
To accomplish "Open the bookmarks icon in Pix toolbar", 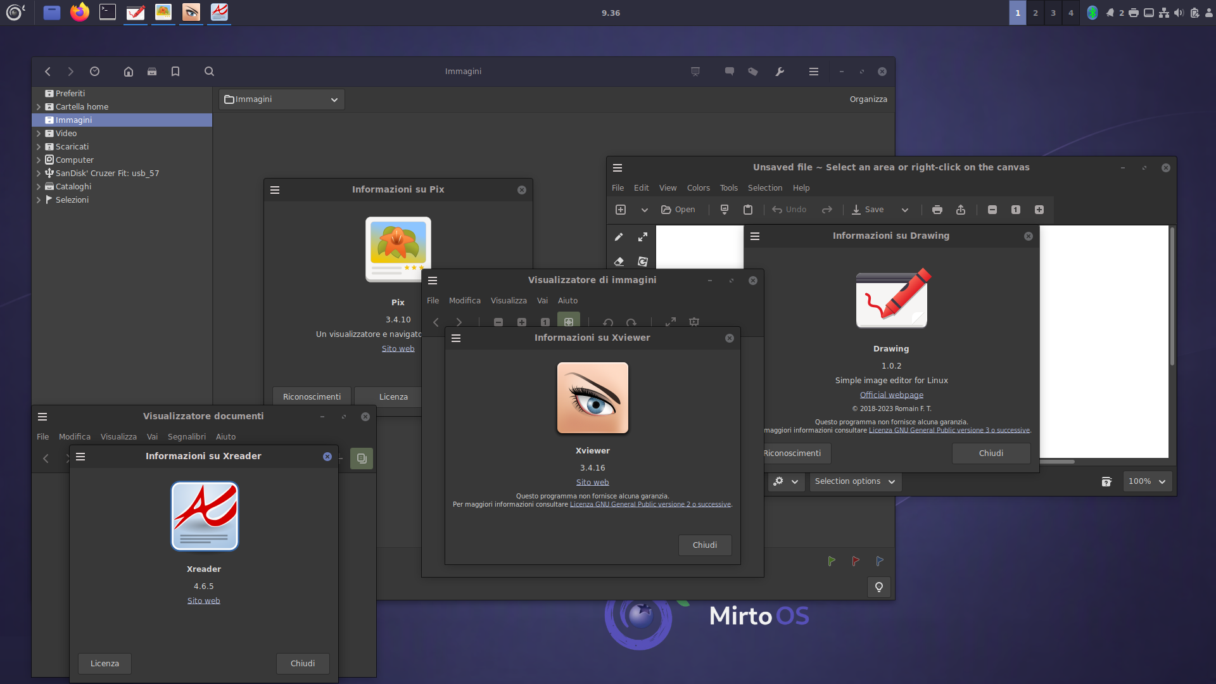I will [175, 72].
